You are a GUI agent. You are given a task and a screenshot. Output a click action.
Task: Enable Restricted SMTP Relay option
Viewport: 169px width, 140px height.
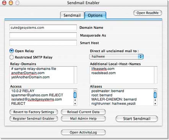pos(11,57)
